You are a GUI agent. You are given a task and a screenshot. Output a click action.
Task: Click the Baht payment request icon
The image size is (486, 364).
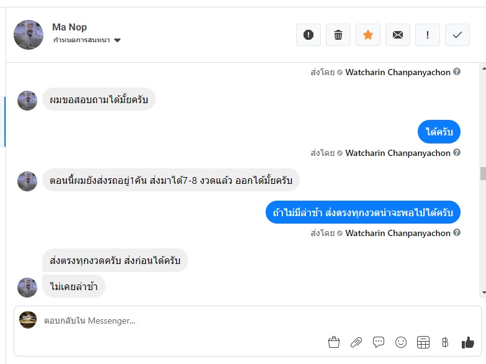(x=445, y=342)
